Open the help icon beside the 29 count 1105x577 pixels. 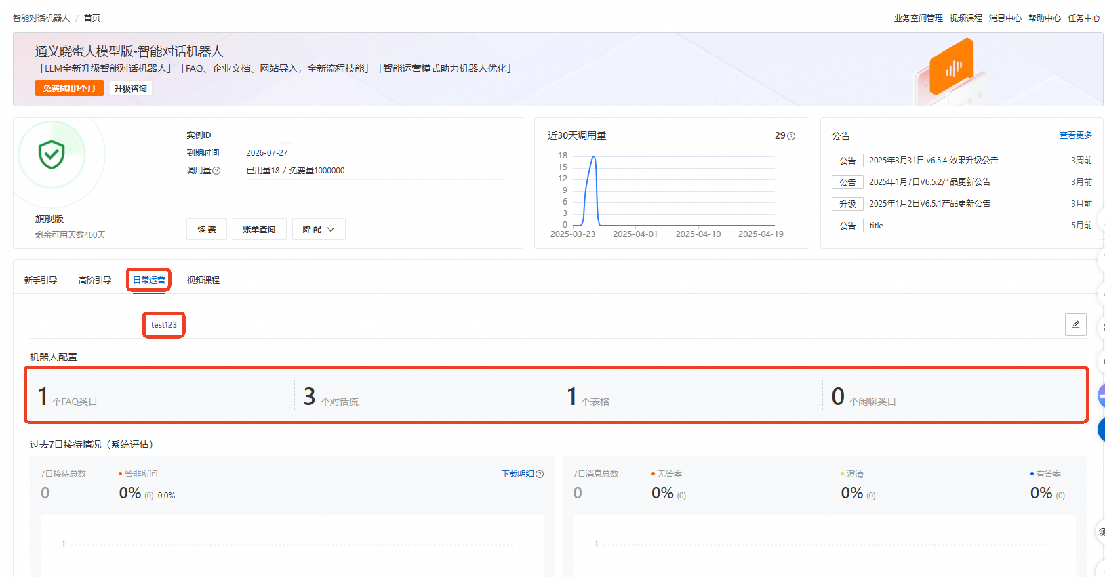click(791, 136)
